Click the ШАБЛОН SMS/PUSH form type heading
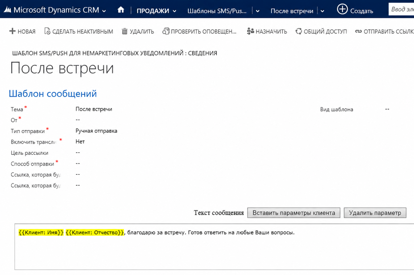 point(115,53)
